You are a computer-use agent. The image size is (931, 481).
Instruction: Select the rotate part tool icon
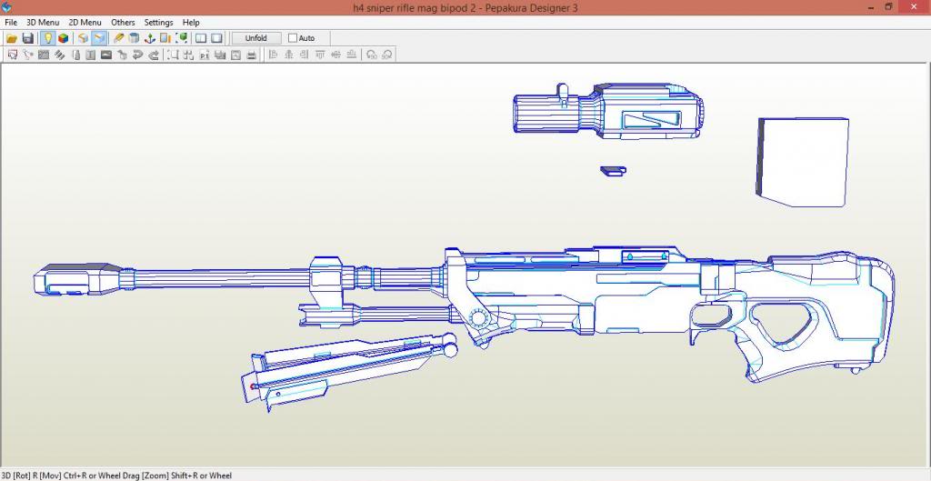(x=28, y=55)
